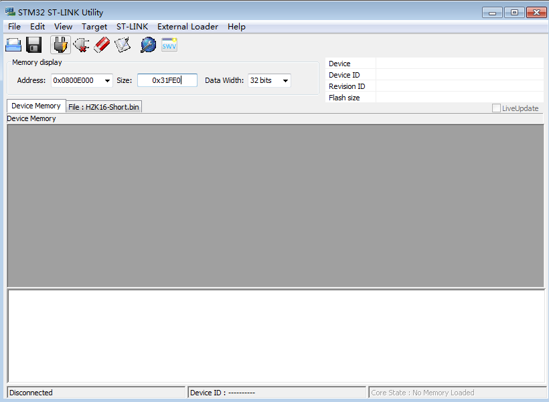Switch to File : HZK16-Short.bin tab
The image size is (549, 402).
point(104,107)
